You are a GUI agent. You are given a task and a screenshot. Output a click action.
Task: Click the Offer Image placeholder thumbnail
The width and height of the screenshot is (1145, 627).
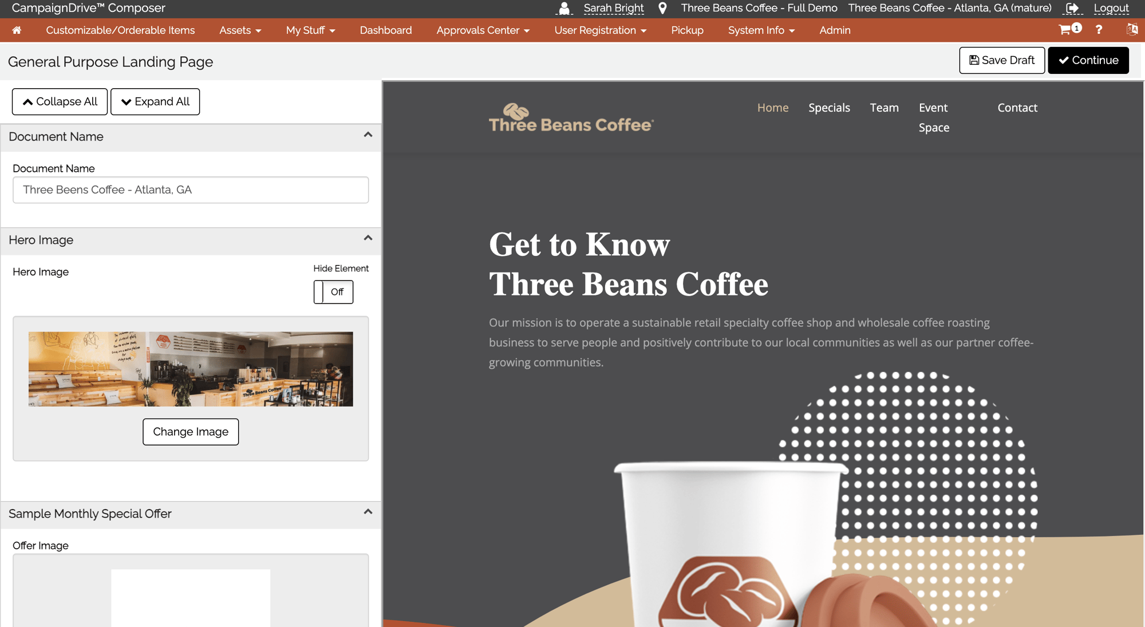pos(191,598)
